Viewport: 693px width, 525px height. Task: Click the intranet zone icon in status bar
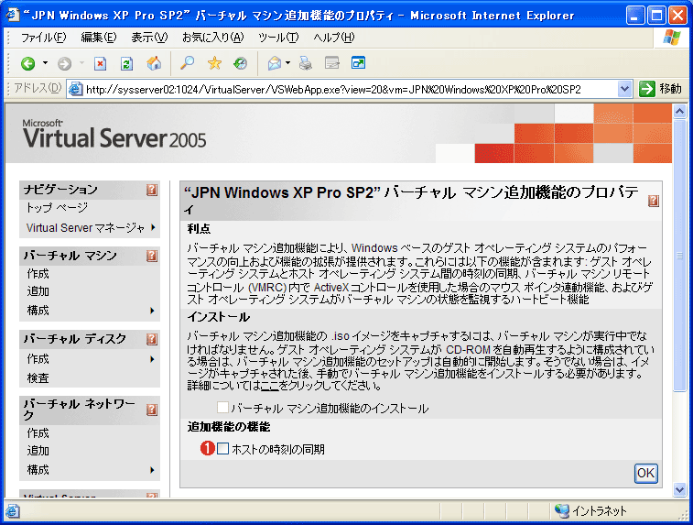[561, 511]
